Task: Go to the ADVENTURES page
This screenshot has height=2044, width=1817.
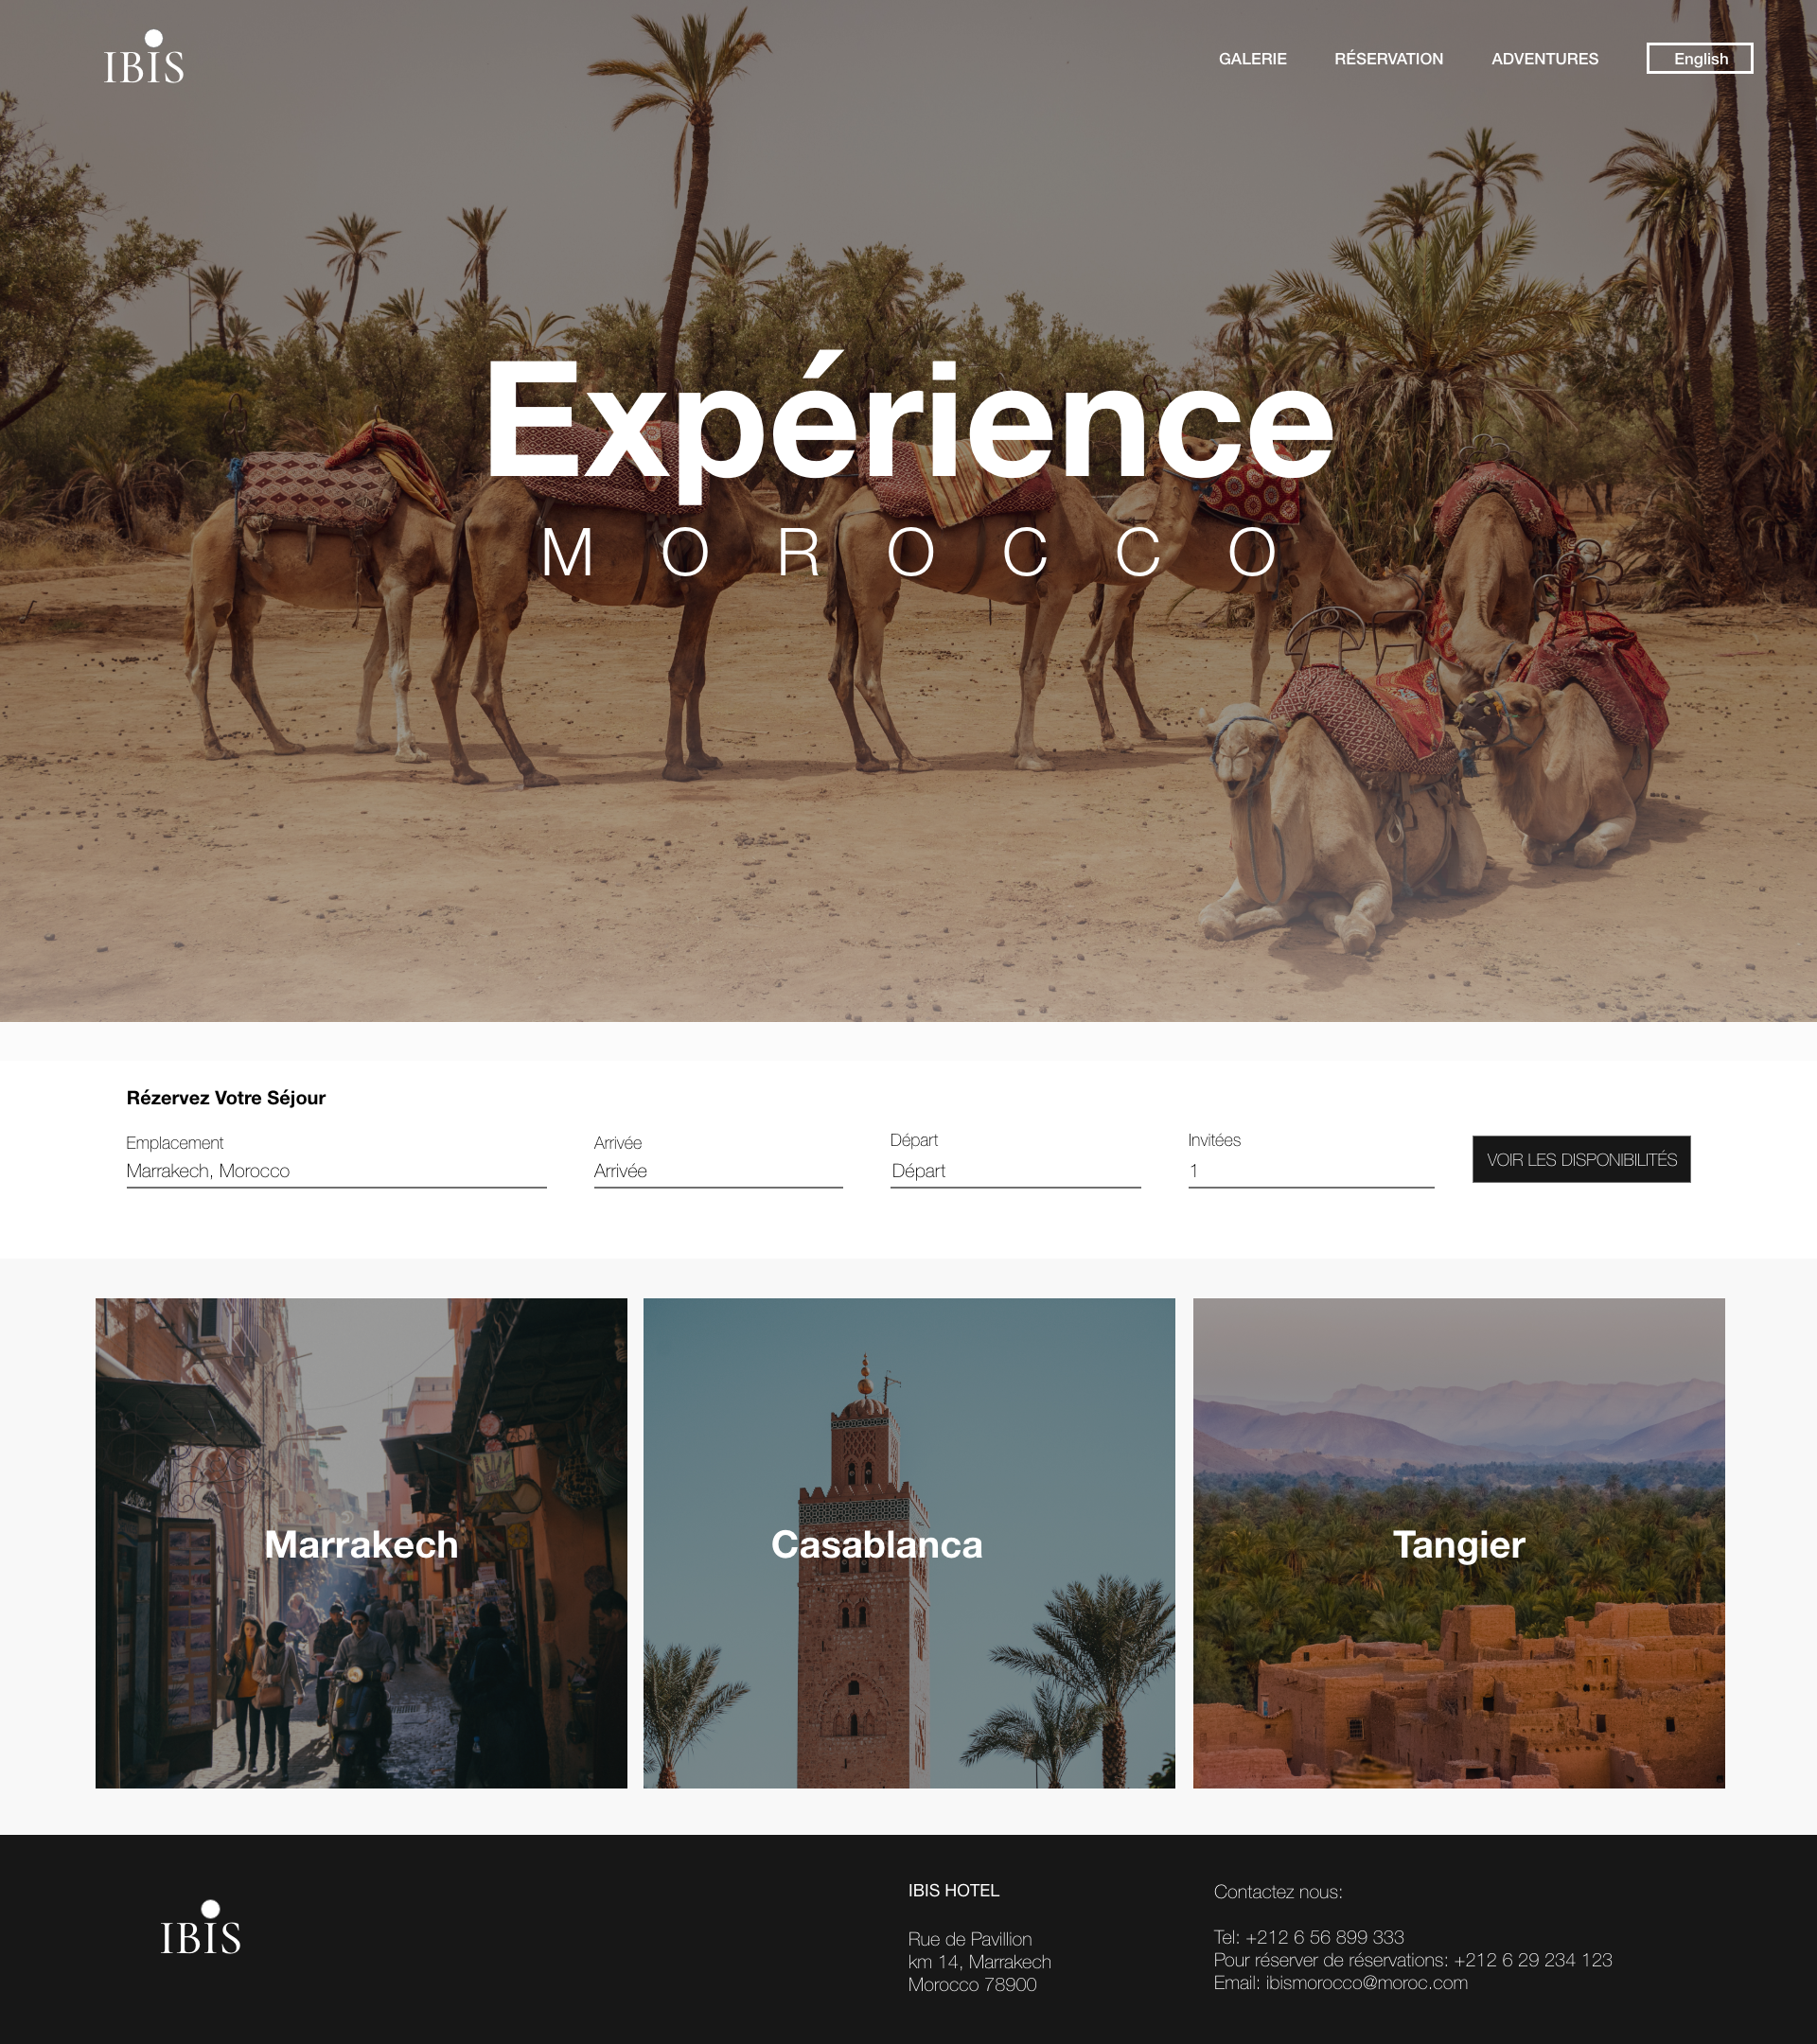Action: 1544,59
